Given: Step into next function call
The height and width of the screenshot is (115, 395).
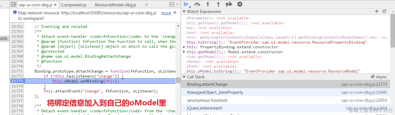Looking at the screenshot, I should tap(208, 4).
